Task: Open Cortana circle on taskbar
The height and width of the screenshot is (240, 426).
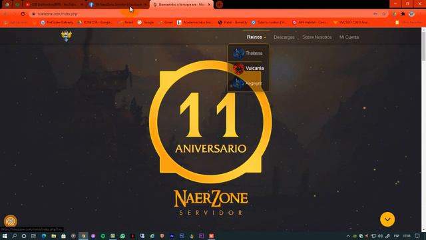Action: point(24,236)
